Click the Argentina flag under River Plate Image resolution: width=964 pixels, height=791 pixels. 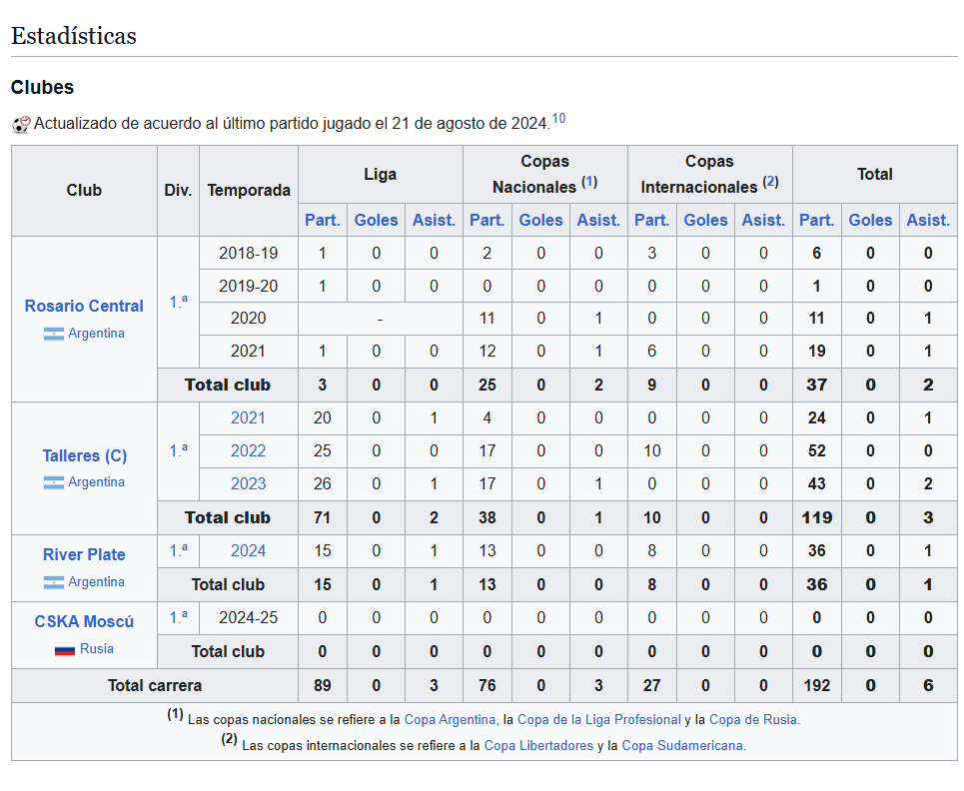(54, 582)
